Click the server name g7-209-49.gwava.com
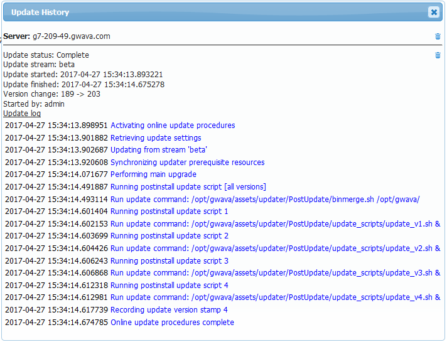This screenshot has width=447, height=342. tap(72, 36)
